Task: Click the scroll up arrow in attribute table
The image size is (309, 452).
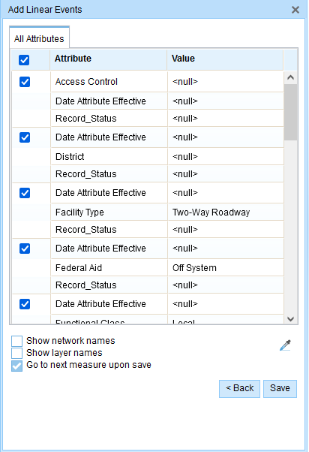Action: [290, 77]
